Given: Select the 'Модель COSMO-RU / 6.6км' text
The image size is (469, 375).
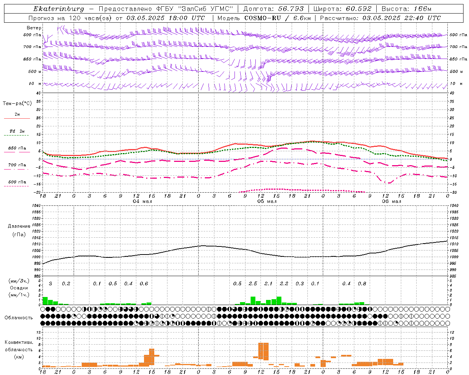Looking at the screenshot, I should pyautogui.click(x=264, y=18).
